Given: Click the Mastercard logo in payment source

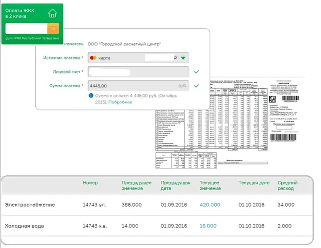Looking at the screenshot, I should (93, 58).
